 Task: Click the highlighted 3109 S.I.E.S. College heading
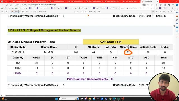coord(44,31)
